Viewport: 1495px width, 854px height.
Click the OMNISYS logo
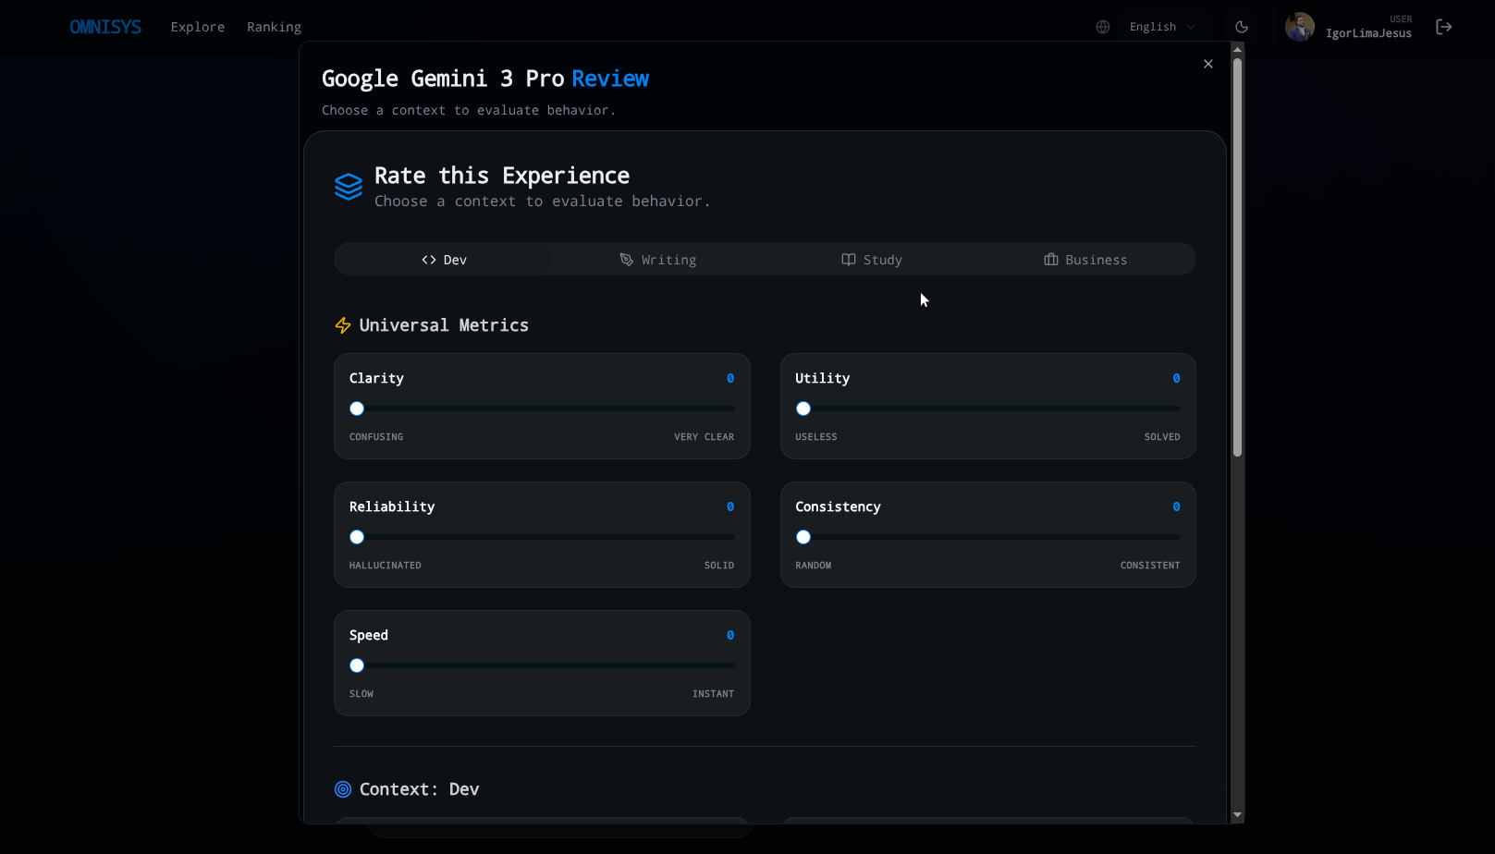[105, 27]
